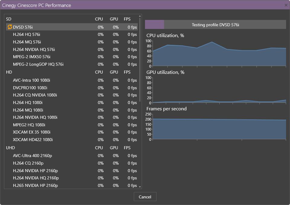Click the scroll up arrow in profile list

pos(140,16)
